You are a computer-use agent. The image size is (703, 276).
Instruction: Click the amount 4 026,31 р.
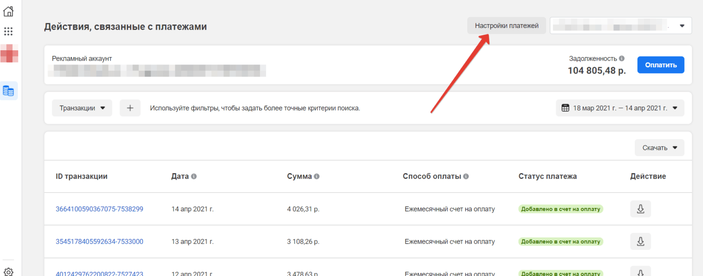point(303,209)
